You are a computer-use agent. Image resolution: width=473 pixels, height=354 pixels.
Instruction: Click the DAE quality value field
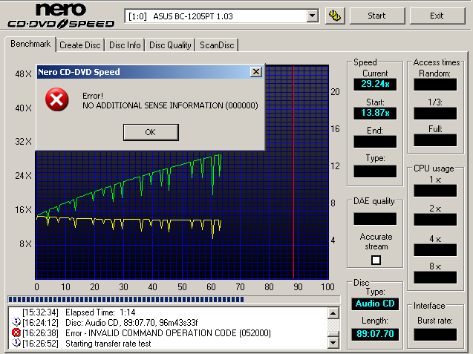(x=375, y=219)
